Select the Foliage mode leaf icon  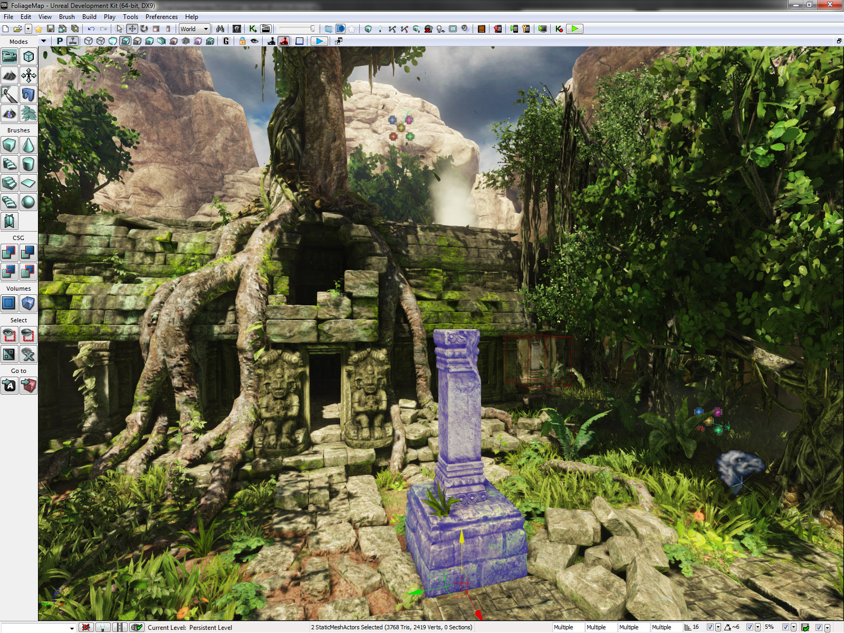coord(28,113)
